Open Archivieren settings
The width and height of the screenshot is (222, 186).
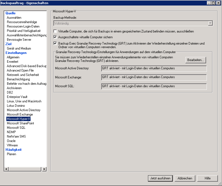tap(14, 88)
